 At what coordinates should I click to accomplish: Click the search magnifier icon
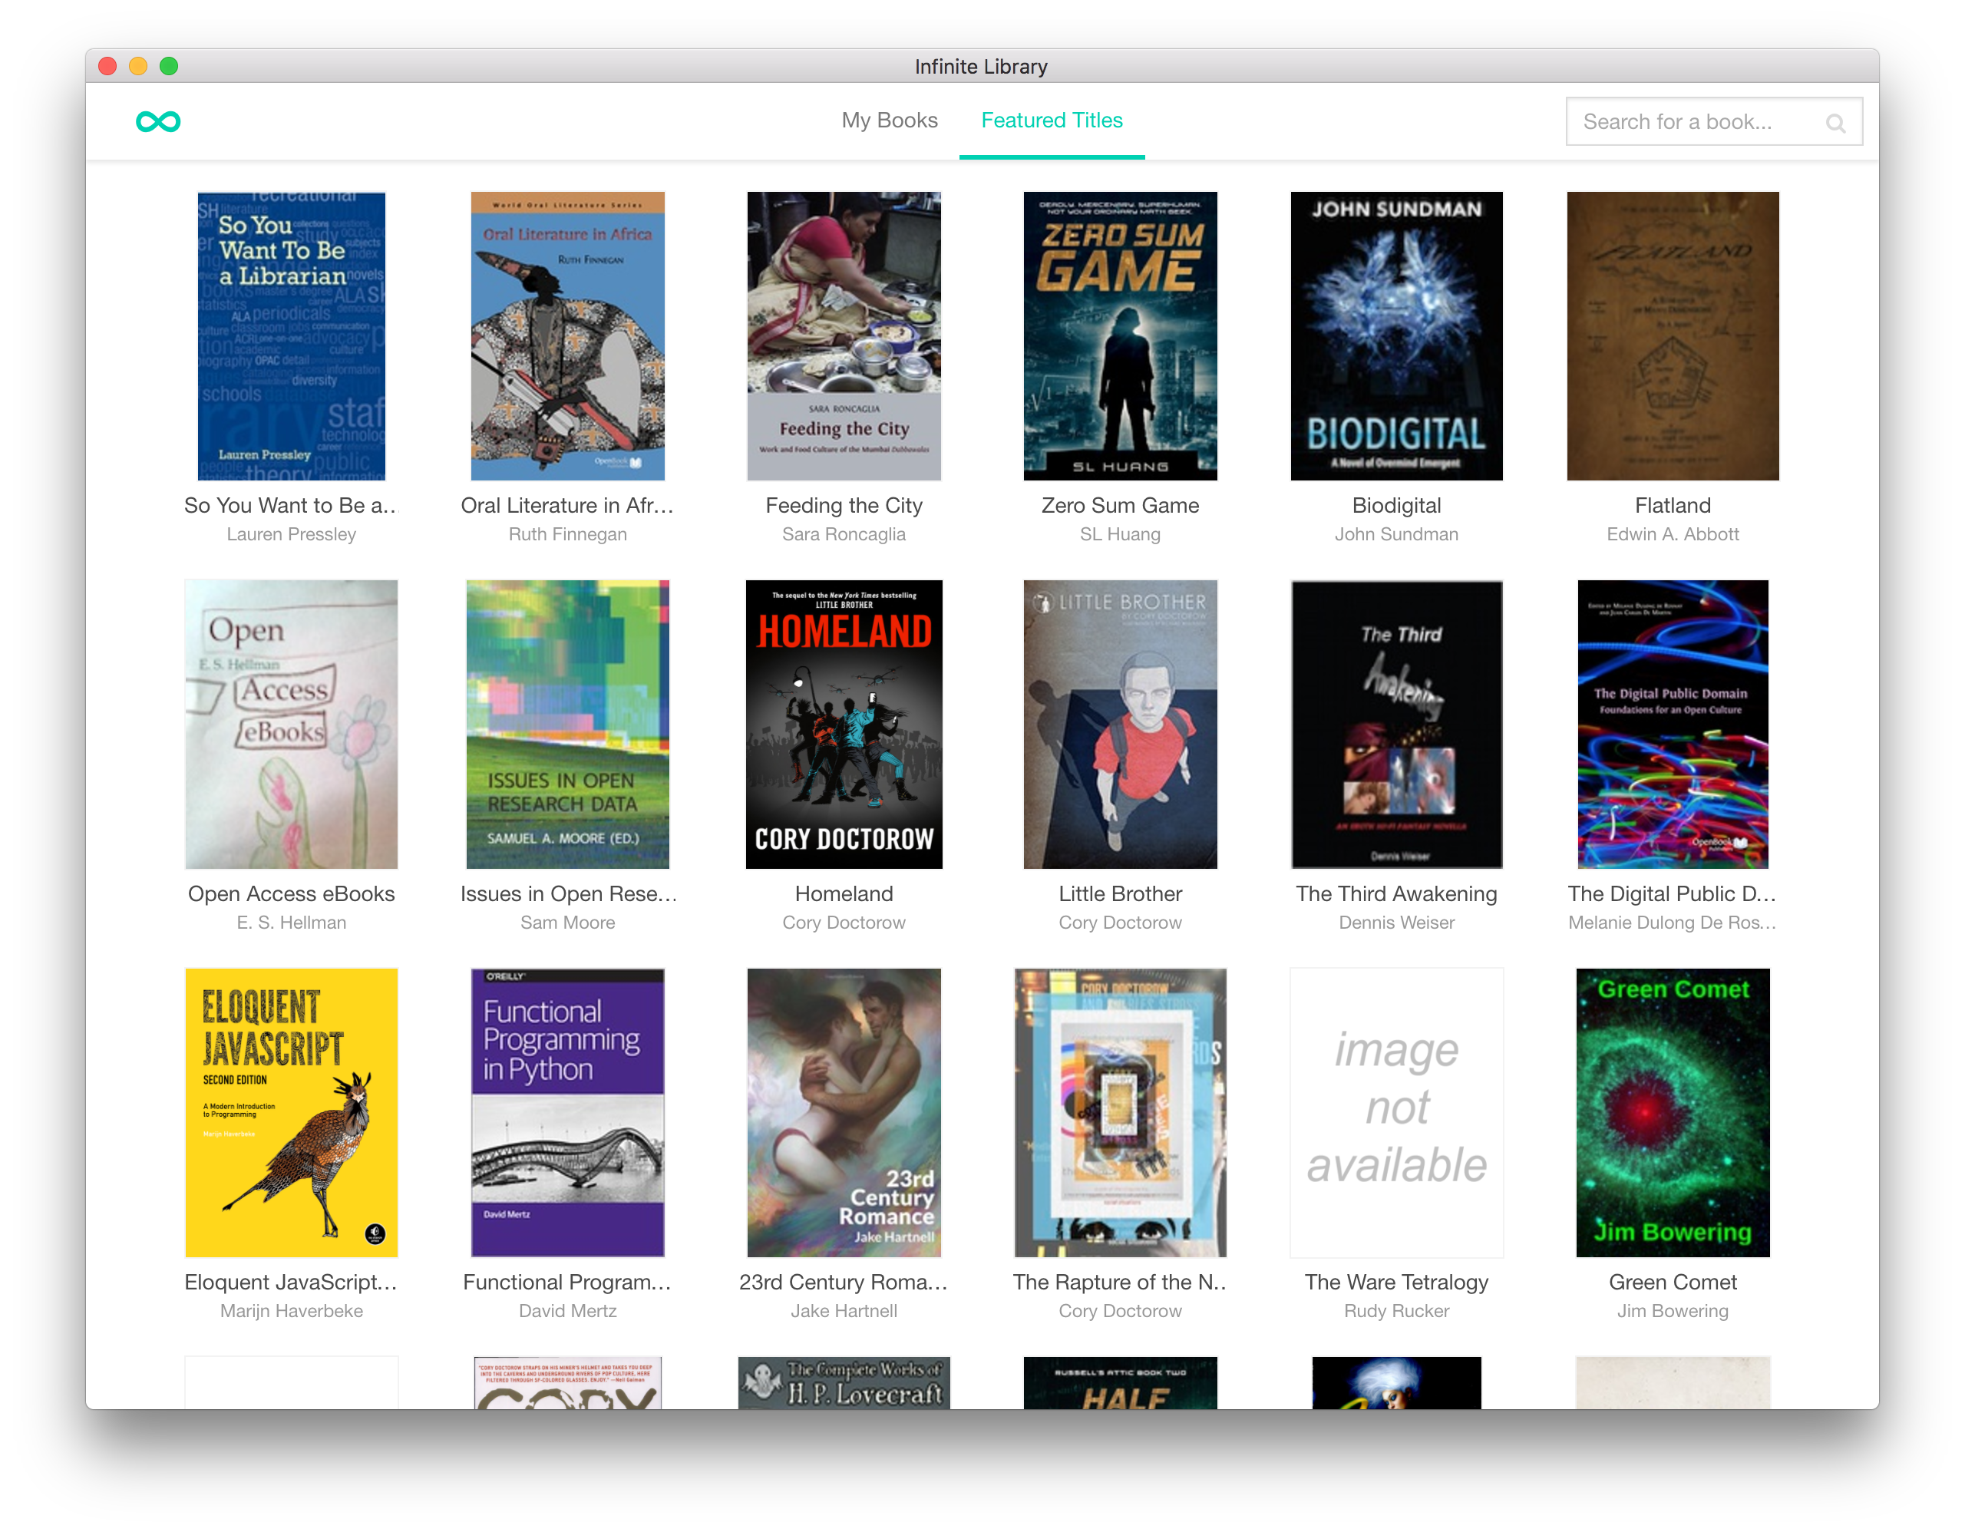pyautogui.click(x=1835, y=124)
